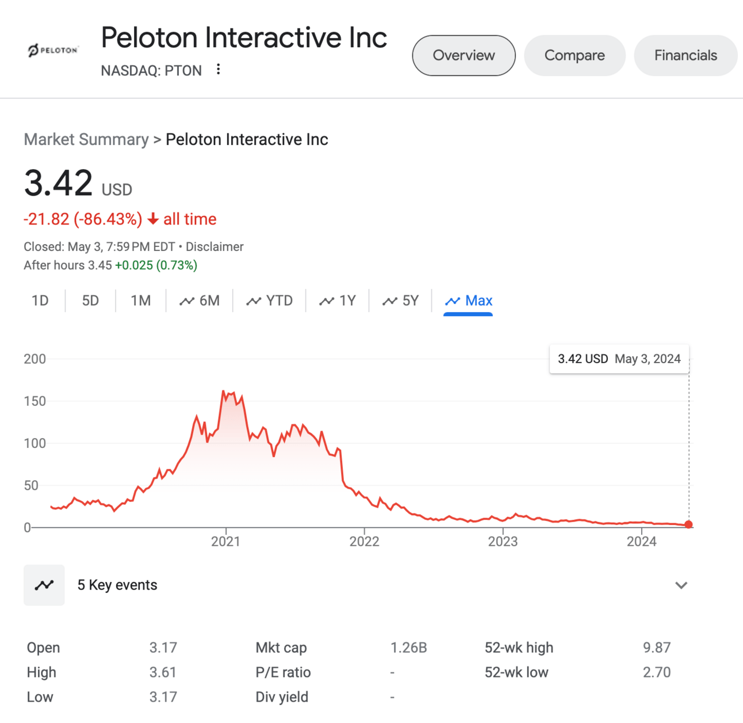Image resolution: width=743 pixels, height=723 pixels.
Task: Show the 5D price chart
Action: (90, 300)
